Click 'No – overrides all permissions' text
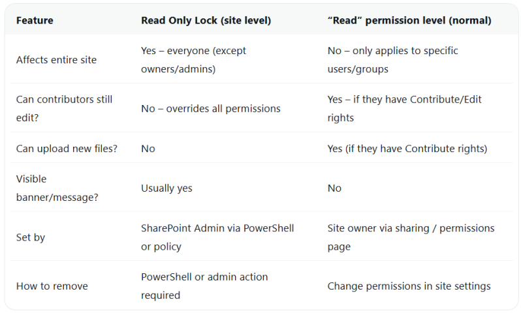Viewport: 521px width, 315px height. coord(210,108)
